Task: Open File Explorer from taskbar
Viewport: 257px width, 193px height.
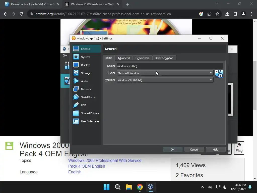Action: pos(129,187)
